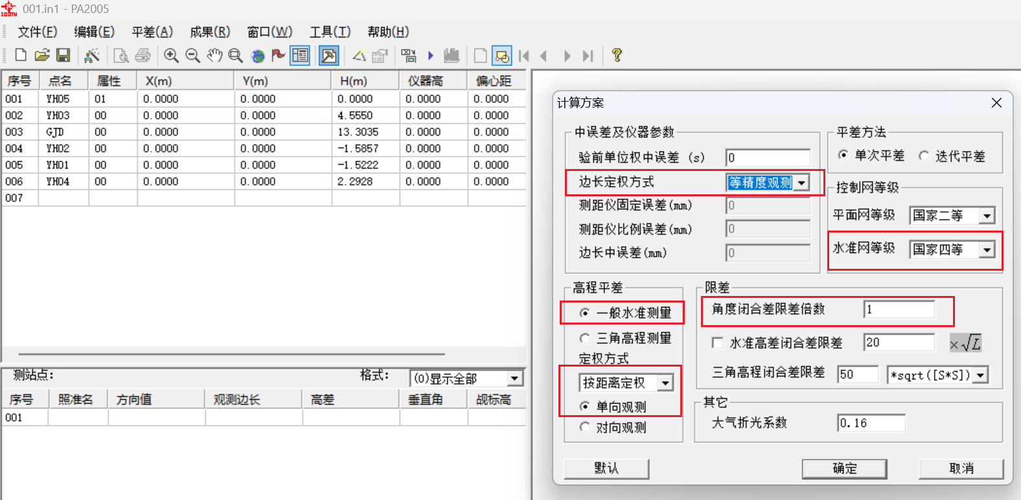Click the 默认 button
This screenshot has width=1021, height=500.
click(606, 468)
